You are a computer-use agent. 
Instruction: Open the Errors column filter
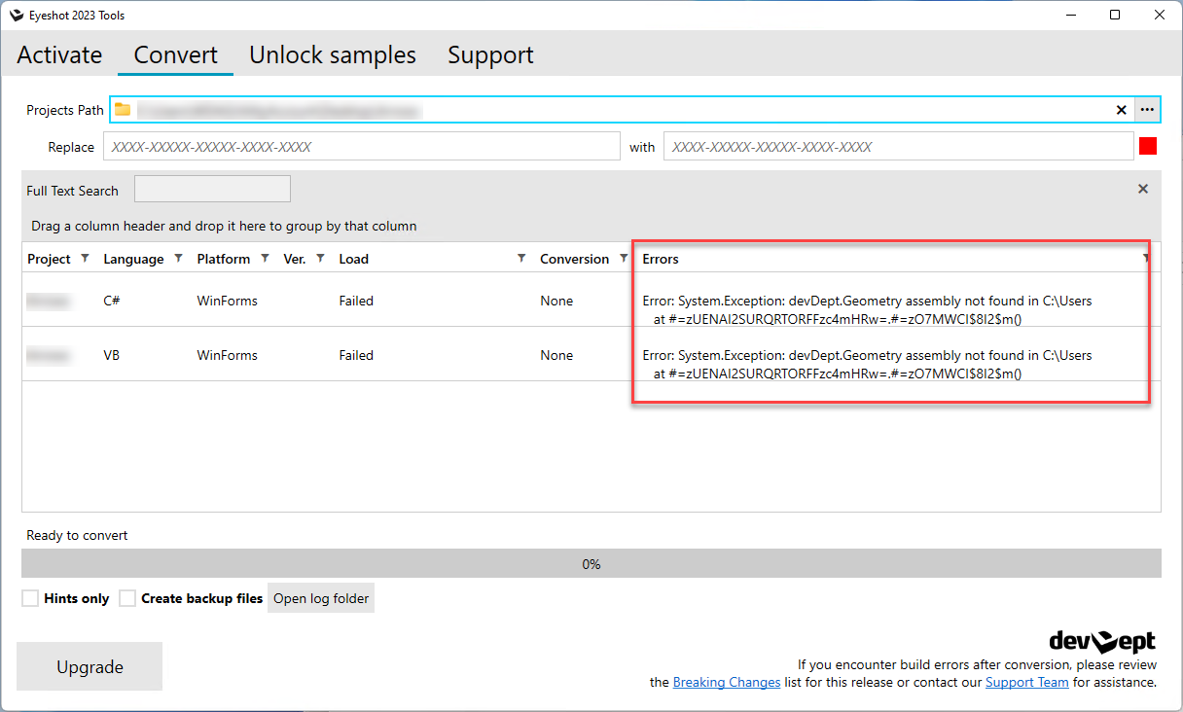tap(1146, 258)
